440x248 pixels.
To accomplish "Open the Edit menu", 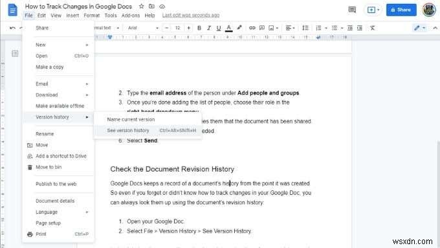I will [41, 16].
